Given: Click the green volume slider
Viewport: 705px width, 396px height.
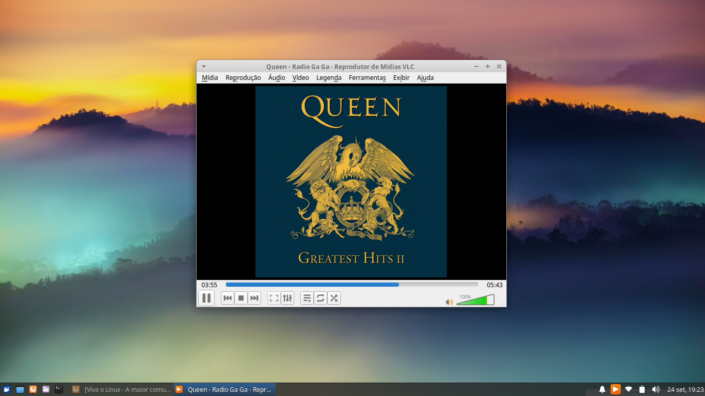Looking at the screenshot, I should [475, 300].
